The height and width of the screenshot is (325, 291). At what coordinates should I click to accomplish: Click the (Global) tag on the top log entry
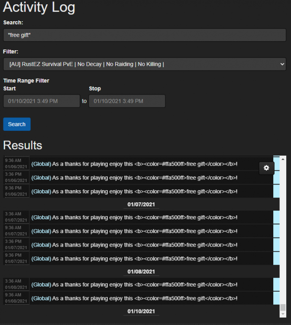[x=41, y=164]
